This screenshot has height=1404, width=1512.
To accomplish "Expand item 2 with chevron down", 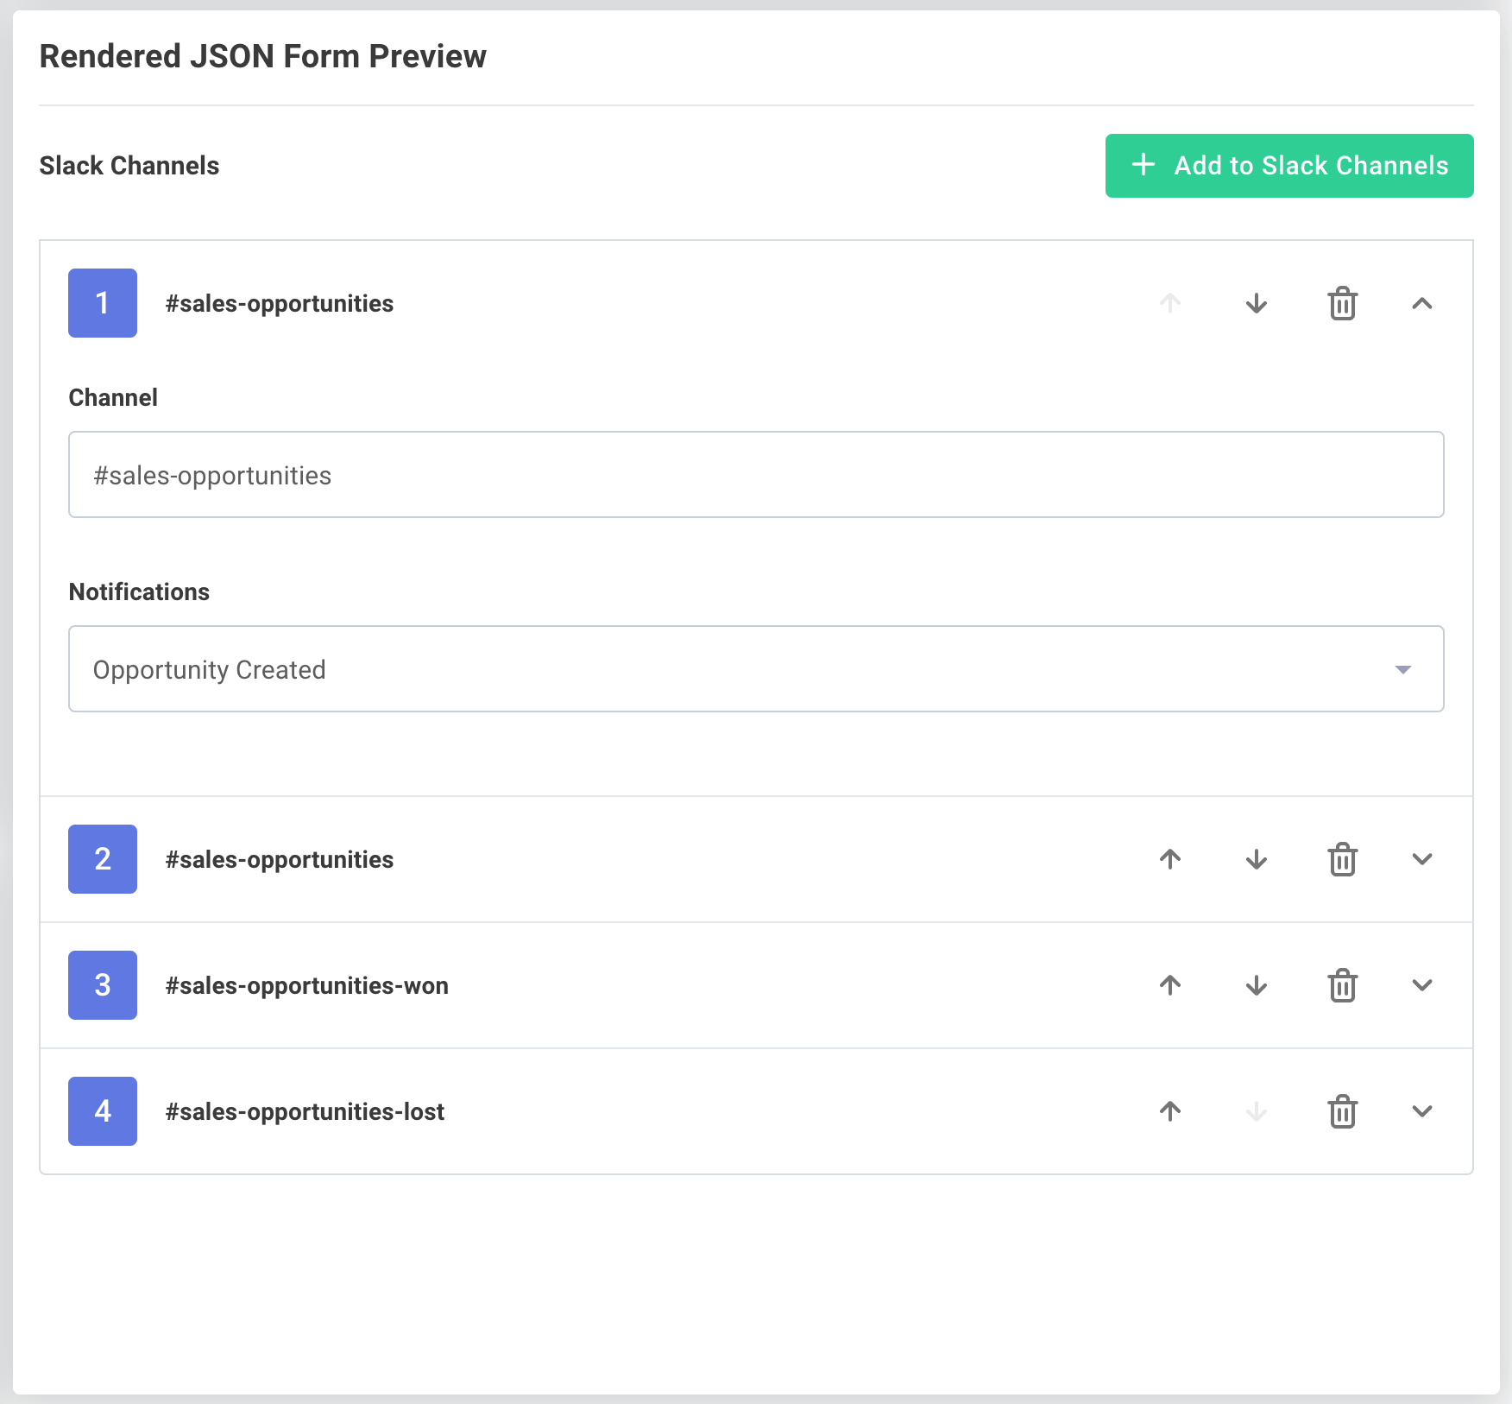I will pyautogui.click(x=1422, y=859).
